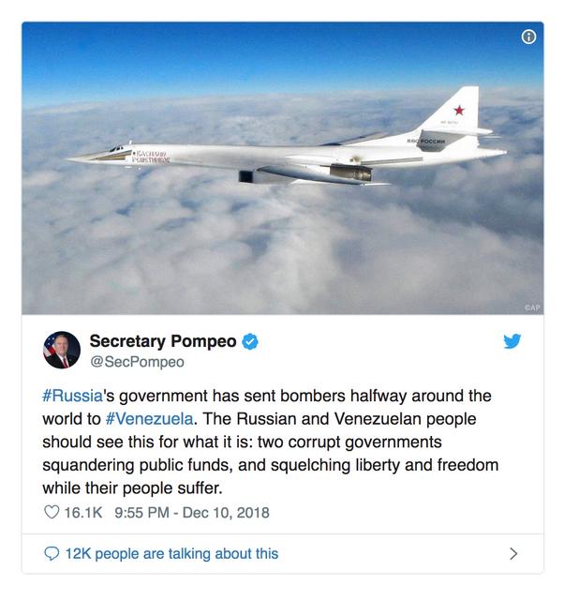The height and width of the screenshot is (600, 564).
Task: Click the bomber's engine nacelle
Action: [350, 172]
